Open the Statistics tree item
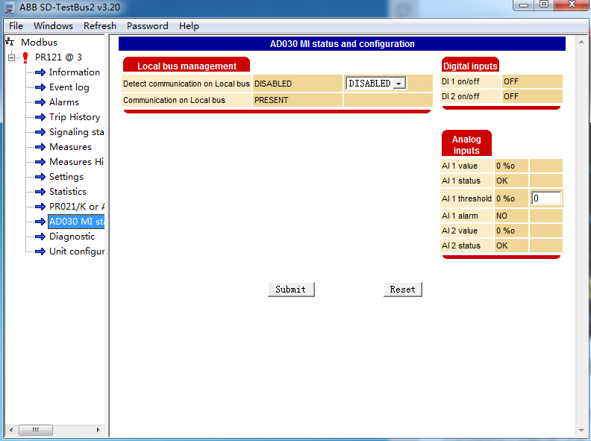 [68, 192]
